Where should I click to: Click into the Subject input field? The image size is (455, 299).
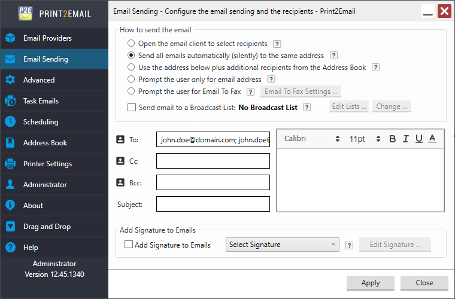click(x=213, y=204)
